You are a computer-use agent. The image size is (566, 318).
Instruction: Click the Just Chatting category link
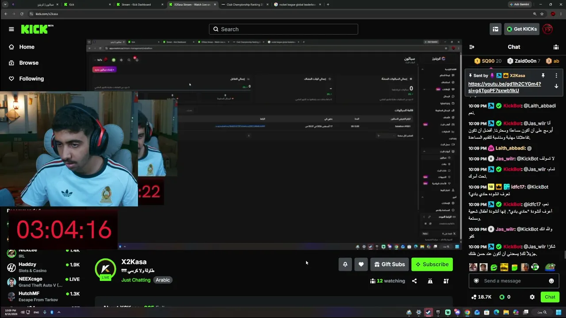(136, 280)
